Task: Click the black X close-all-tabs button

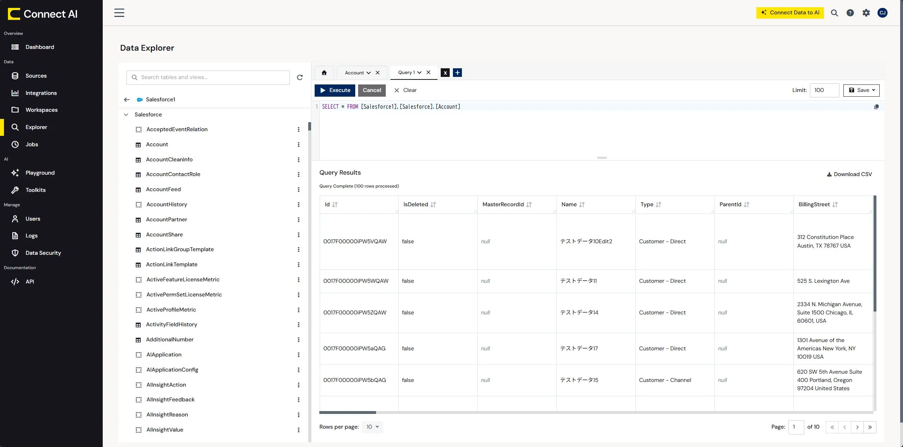Action: pyautogui.click(x=445, y=73)
